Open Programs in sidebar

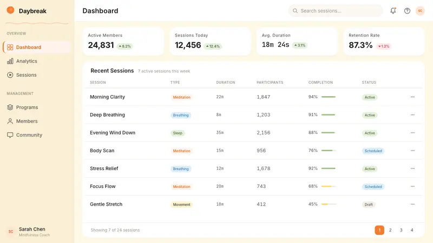37,107
